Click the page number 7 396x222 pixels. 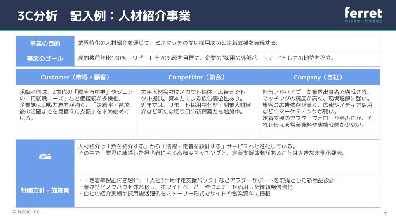[385, 214]
